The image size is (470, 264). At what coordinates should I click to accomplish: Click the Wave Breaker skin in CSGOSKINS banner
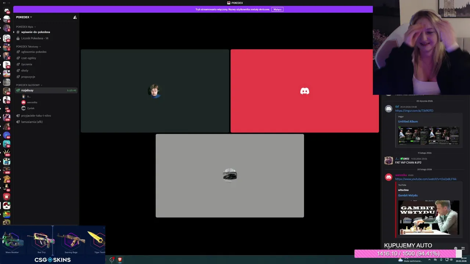12,241
